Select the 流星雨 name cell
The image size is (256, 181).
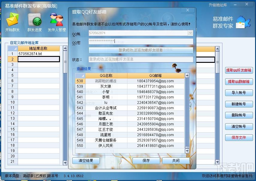(x=106, y=135)
